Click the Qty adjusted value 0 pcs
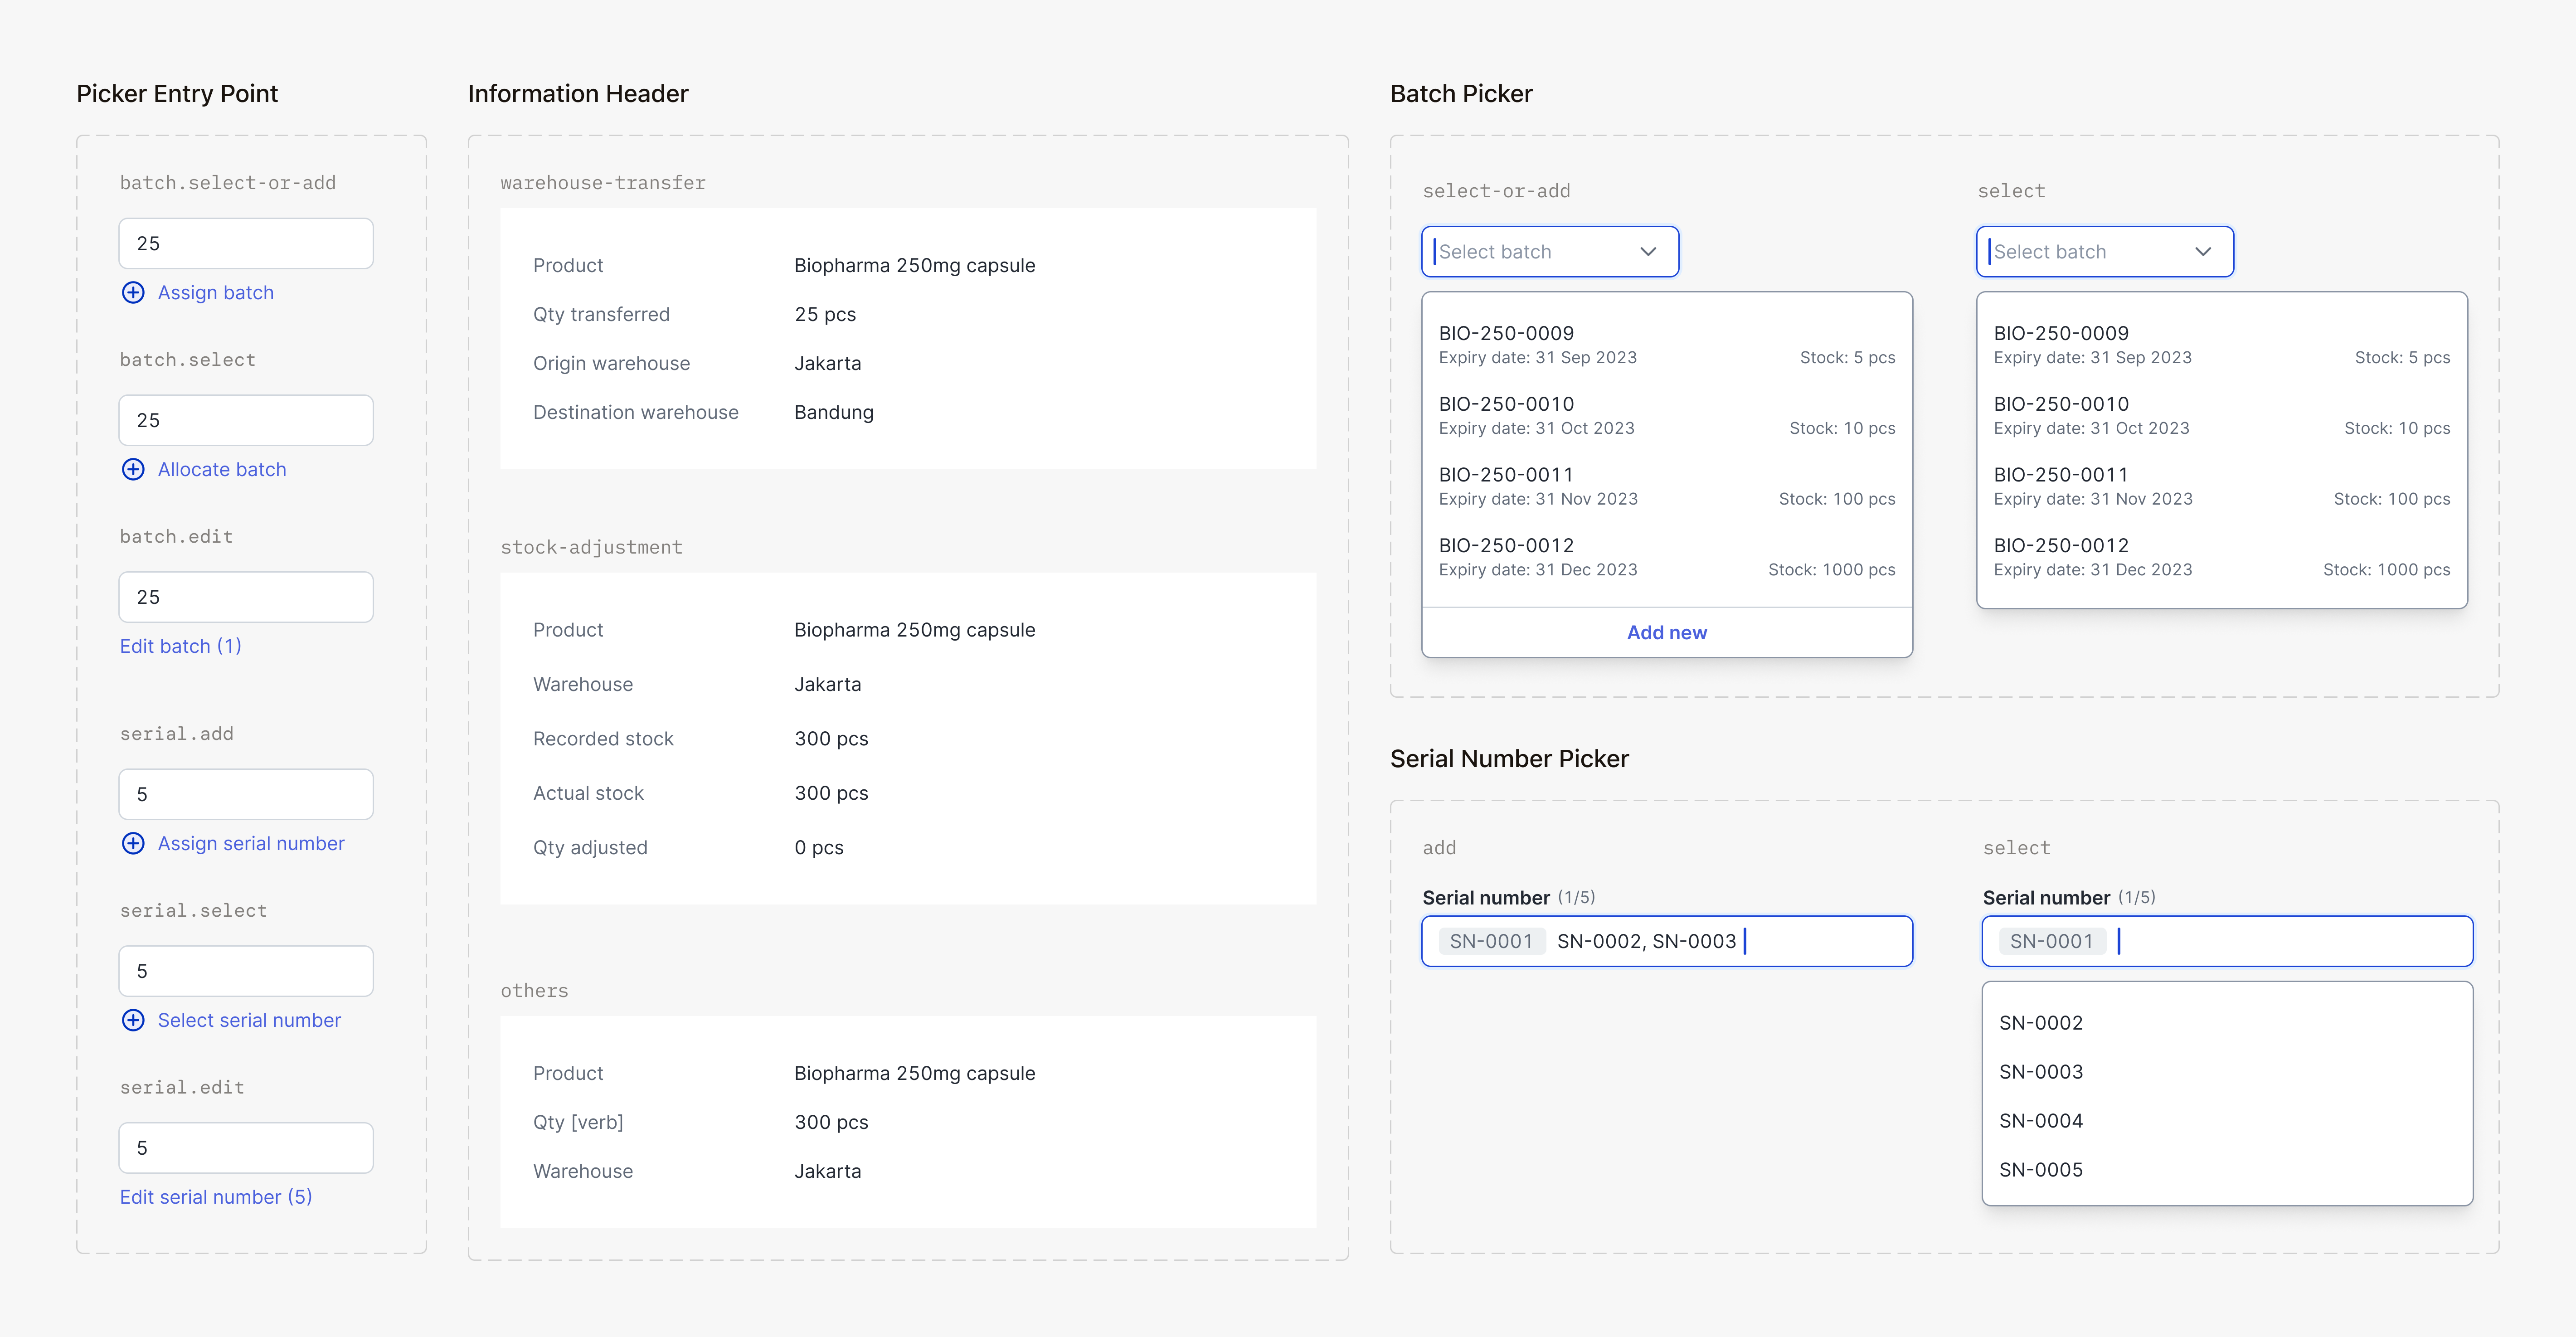The width and height of the screenshot is (2576, 1337). pos(819,847)
